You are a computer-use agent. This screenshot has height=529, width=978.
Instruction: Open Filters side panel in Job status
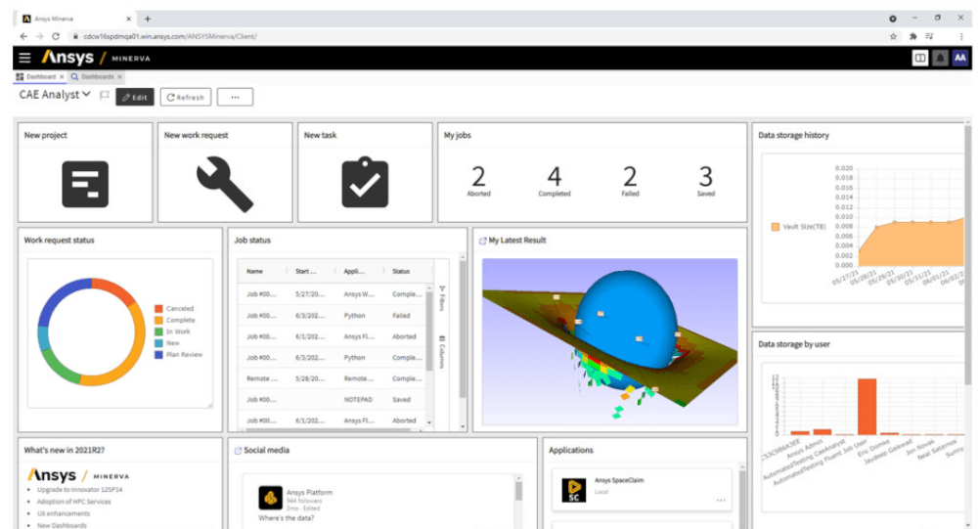click(442, 298)
